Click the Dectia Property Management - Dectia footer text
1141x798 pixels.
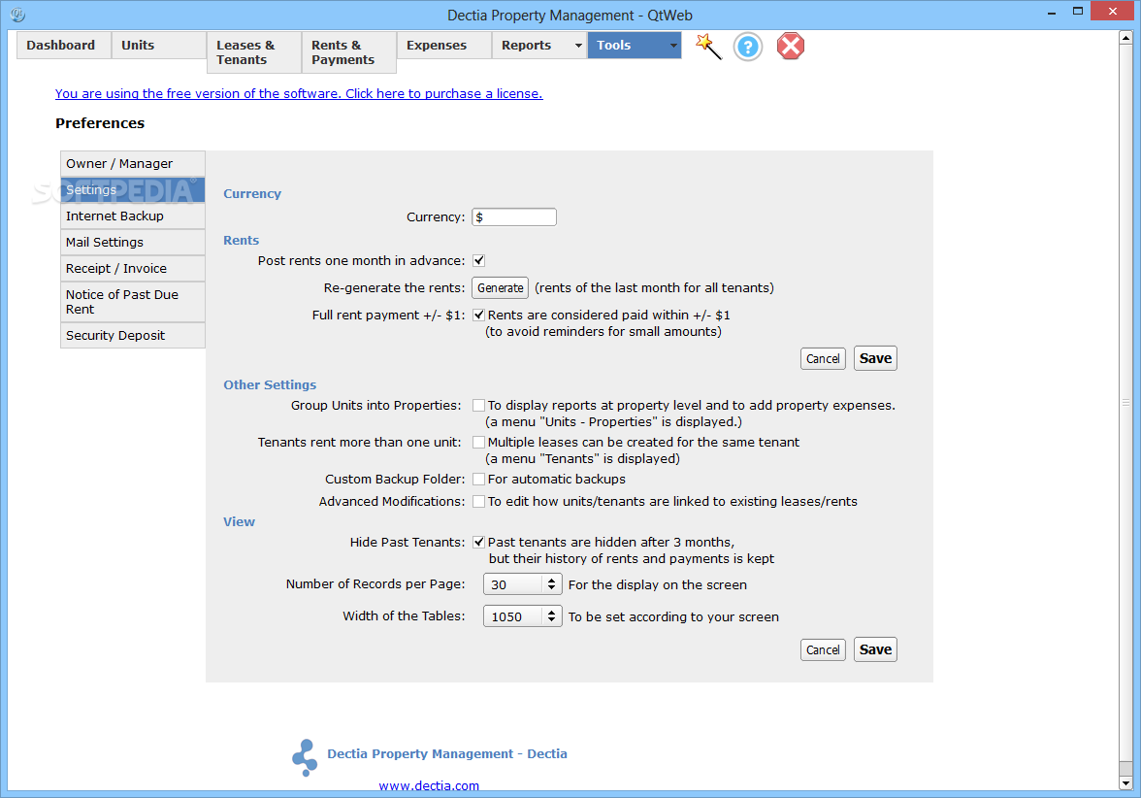coord(446,754)
